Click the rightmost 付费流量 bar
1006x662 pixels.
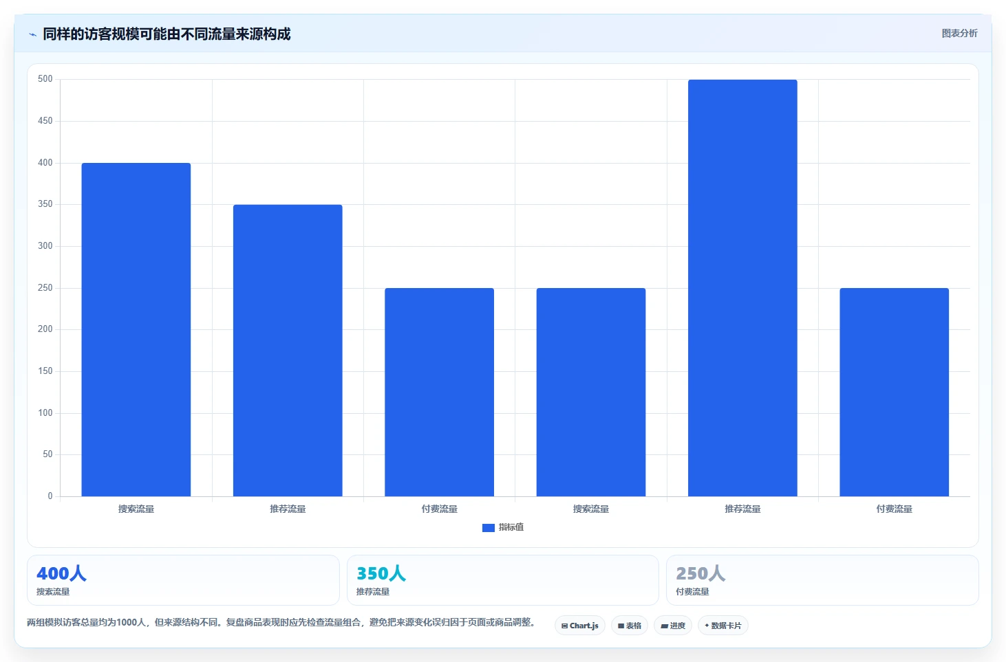pos(894,392)
